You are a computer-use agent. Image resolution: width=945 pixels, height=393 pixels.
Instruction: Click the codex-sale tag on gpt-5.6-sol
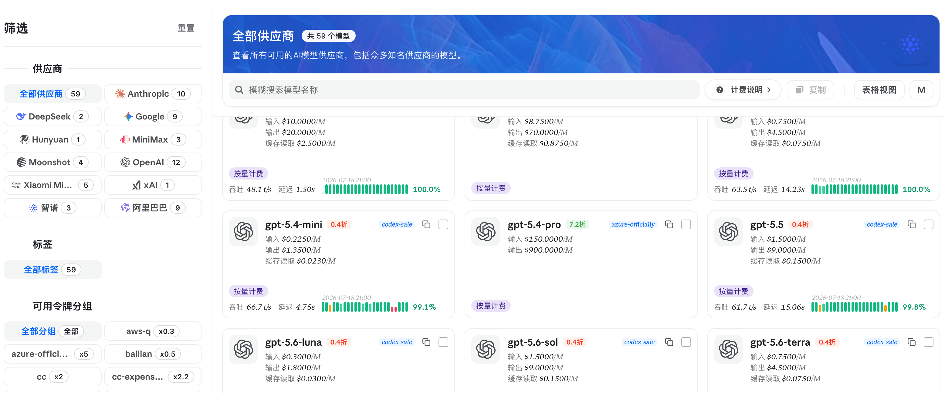[639, 342]
